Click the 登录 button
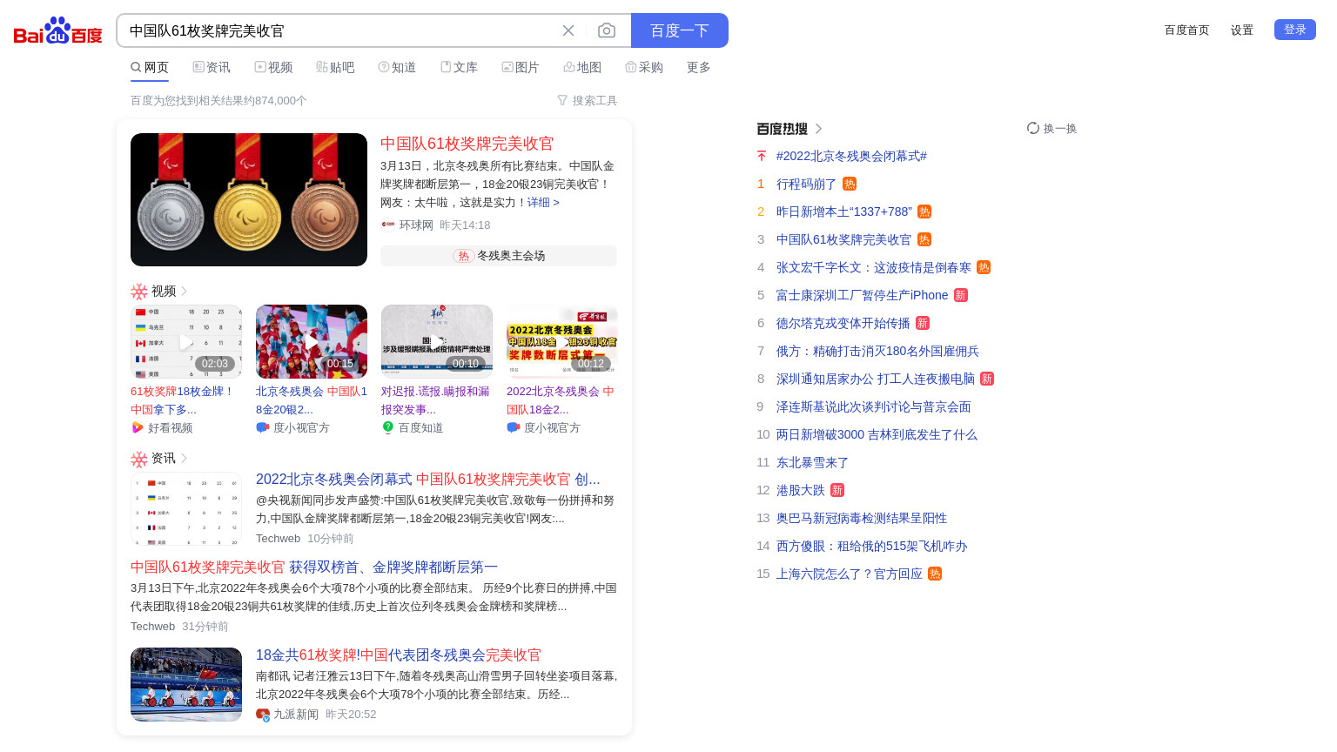1337x752 pixels. point(1295,30)
